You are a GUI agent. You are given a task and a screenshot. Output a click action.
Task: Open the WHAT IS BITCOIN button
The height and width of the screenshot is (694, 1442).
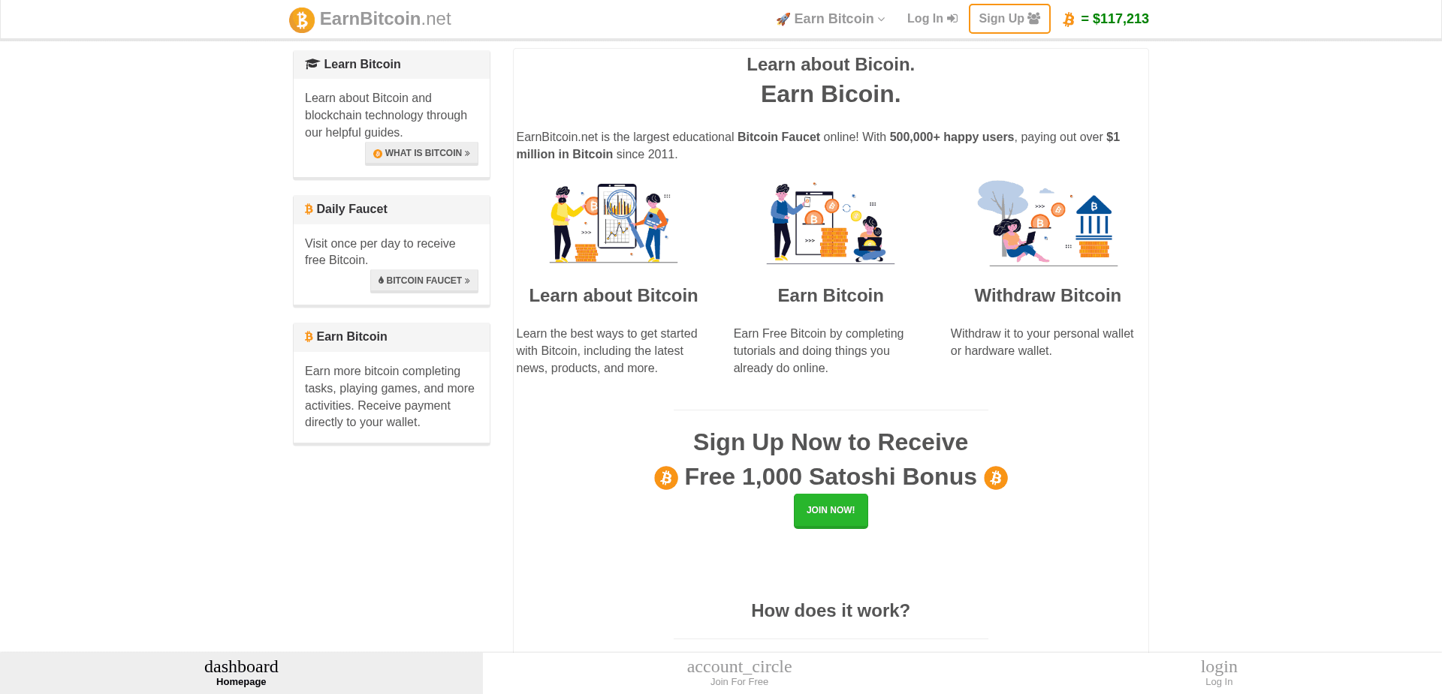tap(421, 153)
